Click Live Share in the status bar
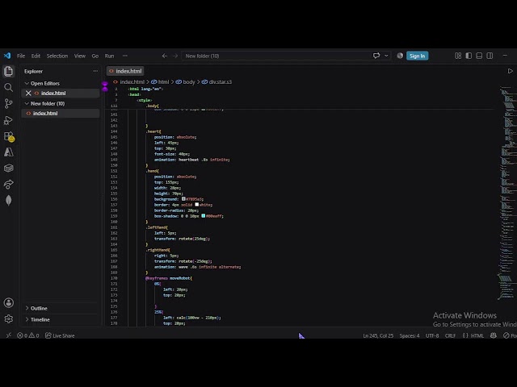 click(x=60, y=335)
